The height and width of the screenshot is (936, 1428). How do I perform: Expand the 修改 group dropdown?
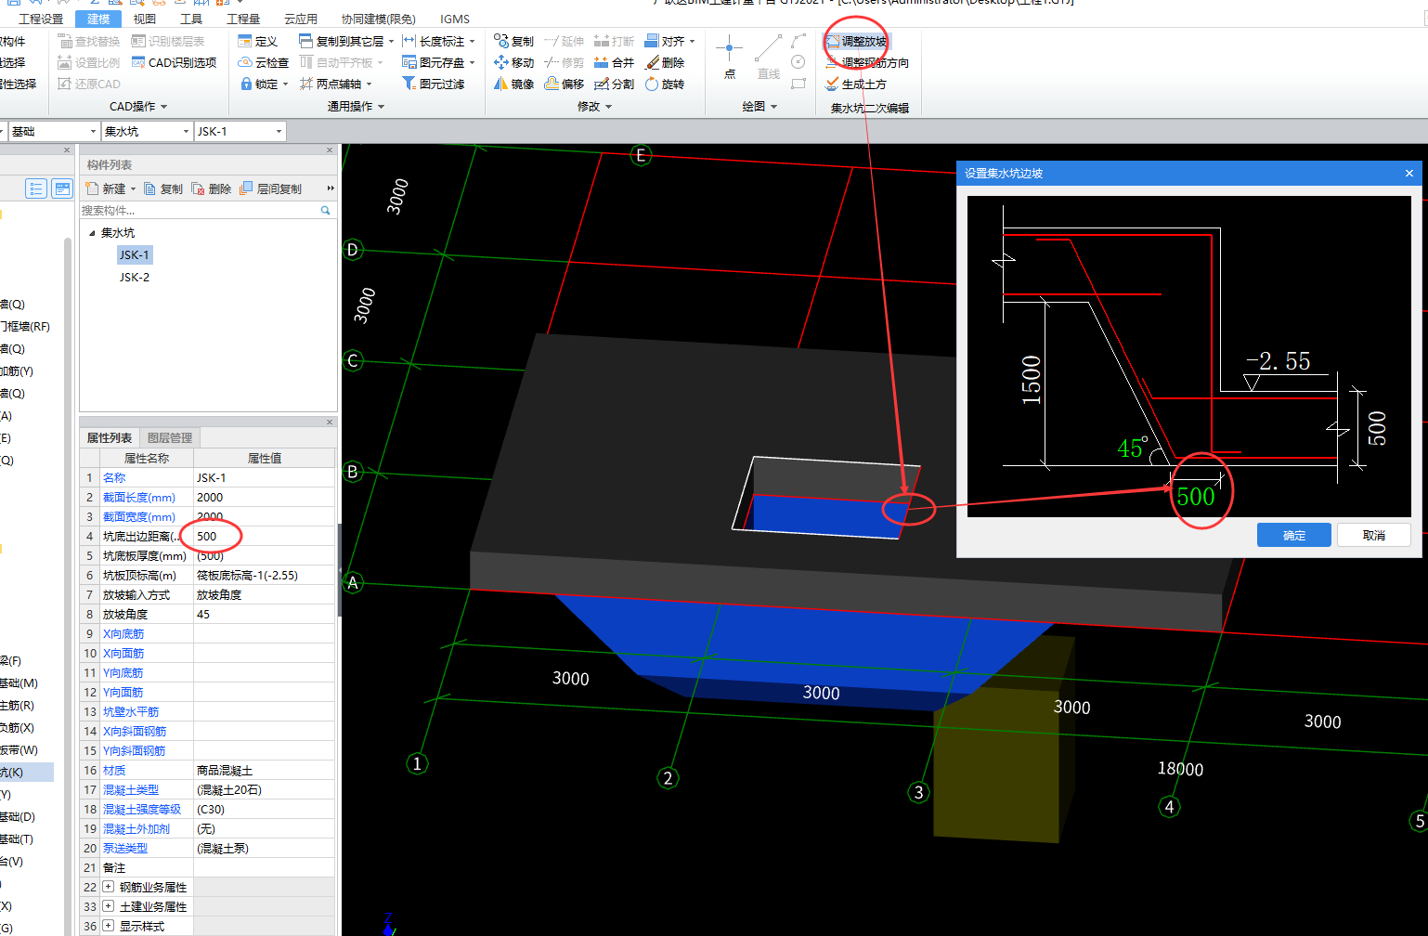click(x=595, y=107)
